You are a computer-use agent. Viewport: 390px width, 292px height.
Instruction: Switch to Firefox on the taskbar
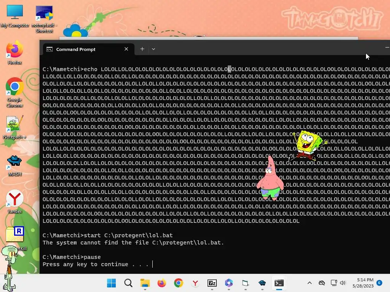[x=161, y=283]
